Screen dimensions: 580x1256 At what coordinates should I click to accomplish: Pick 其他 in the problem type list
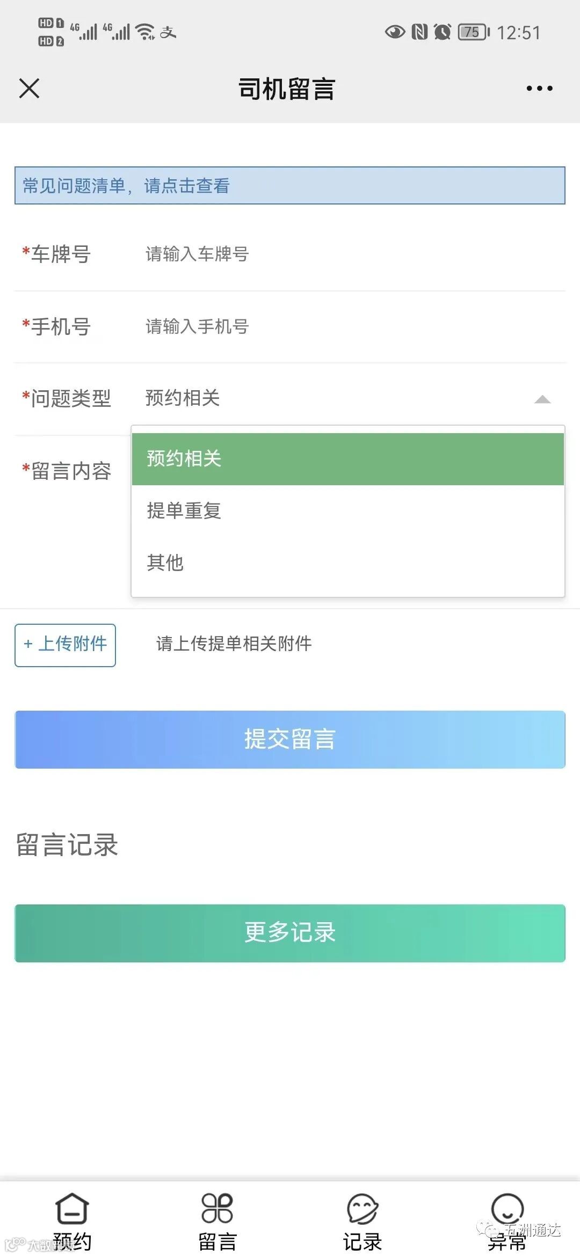tap(347, 563)
